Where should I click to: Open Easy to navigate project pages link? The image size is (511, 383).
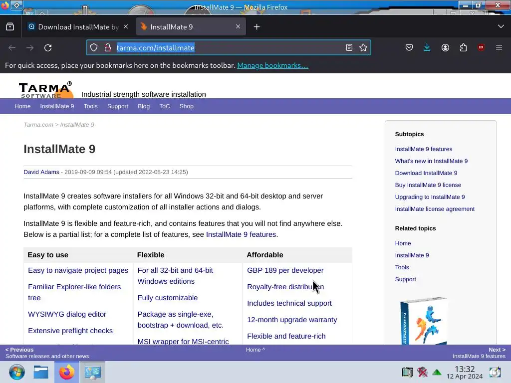point(78,270)
